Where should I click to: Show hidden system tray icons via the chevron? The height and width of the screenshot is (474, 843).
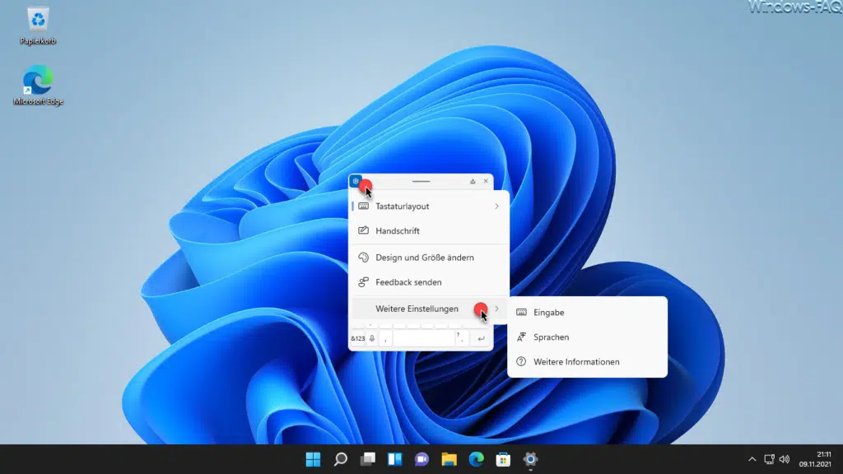752,460
